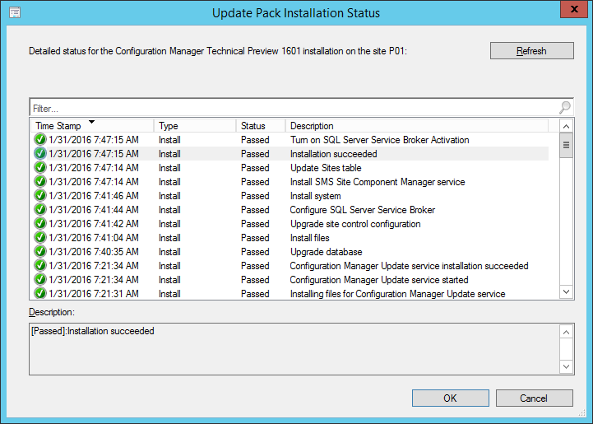Select 'Turn on SQL Server Service Broker Activation' description
The width and height of the screenshot is (593, 424).
pyautogui.click(x=380, y=140)
